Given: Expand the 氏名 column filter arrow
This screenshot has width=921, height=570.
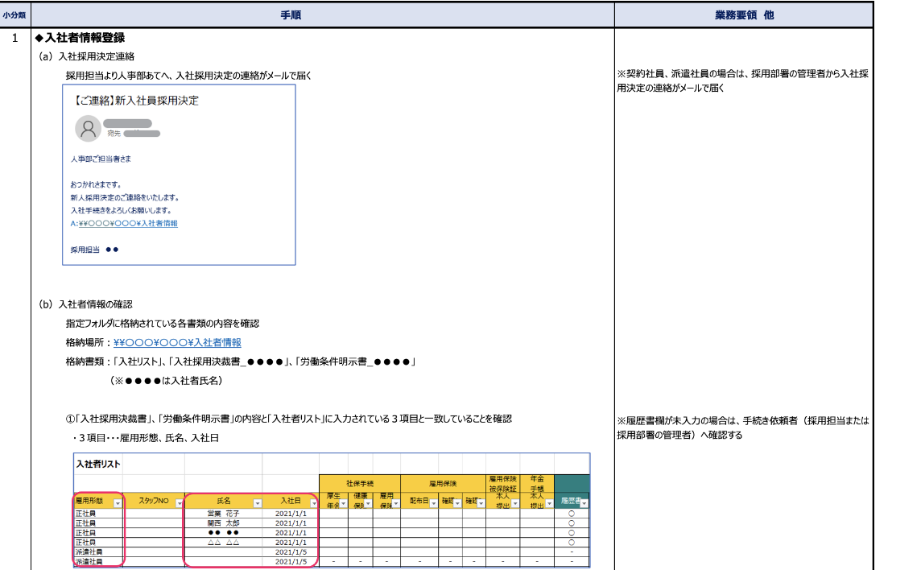Looking at the screenshot, I should click(x=258, y=502).
